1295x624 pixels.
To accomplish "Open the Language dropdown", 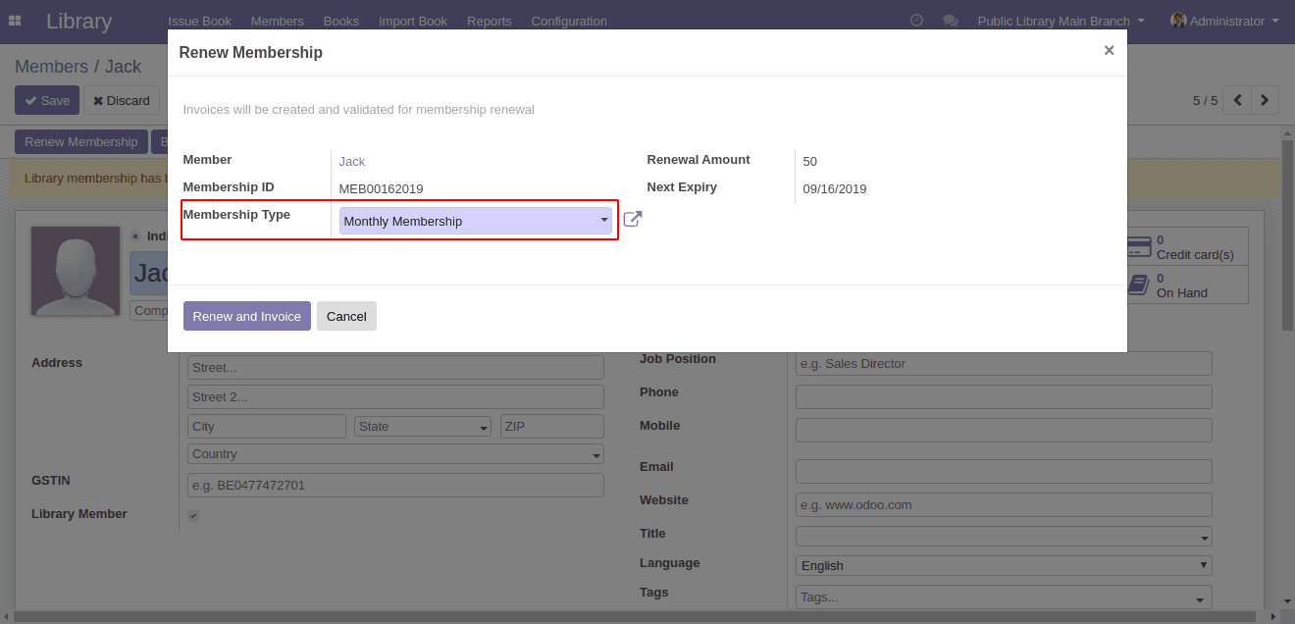I will (x=1004, y=565).
